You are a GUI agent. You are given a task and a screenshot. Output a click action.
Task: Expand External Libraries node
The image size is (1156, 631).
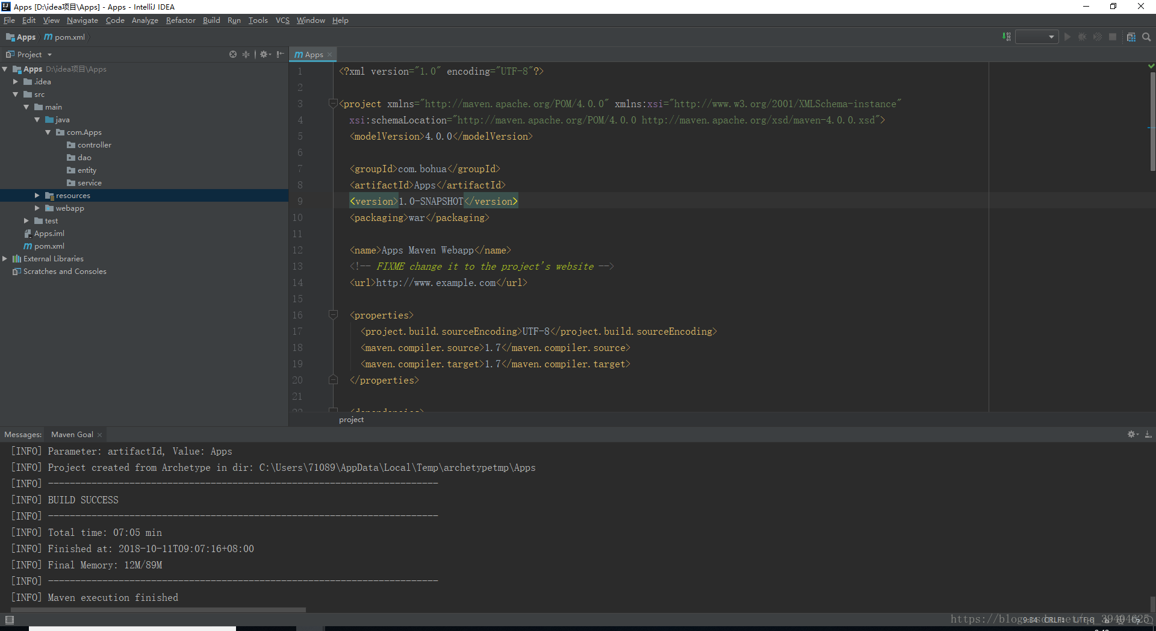pyautogui.click(x=5, y=259)
